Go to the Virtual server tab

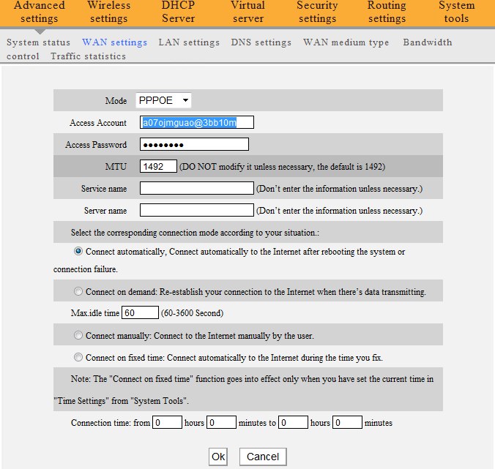pyautogui.click(x=247, y=12)
